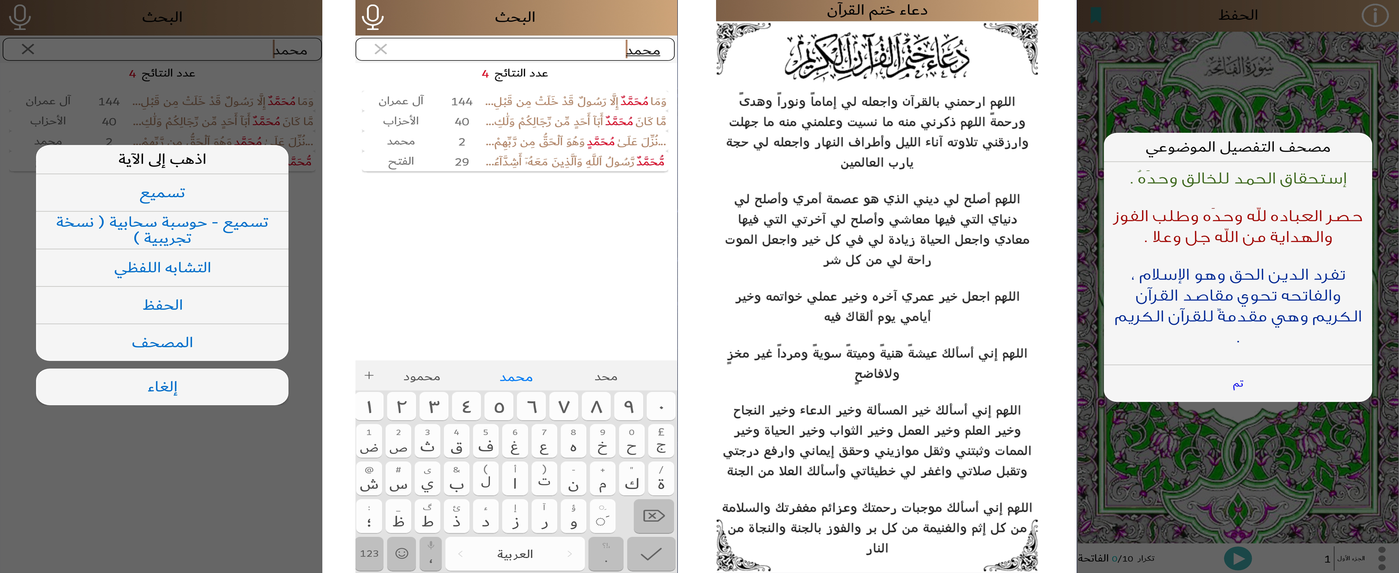Tap the paragraph starting اللهم أصلح لي ديني
This screenshot has width=1399, height=573.
[876, 229]
